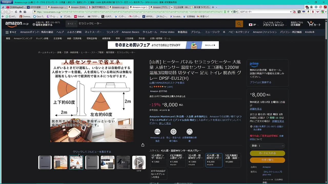This screenshot has width=328, height=184.
Task: Click the YouTube search engine icon
Action: click(x=294, y=12)
